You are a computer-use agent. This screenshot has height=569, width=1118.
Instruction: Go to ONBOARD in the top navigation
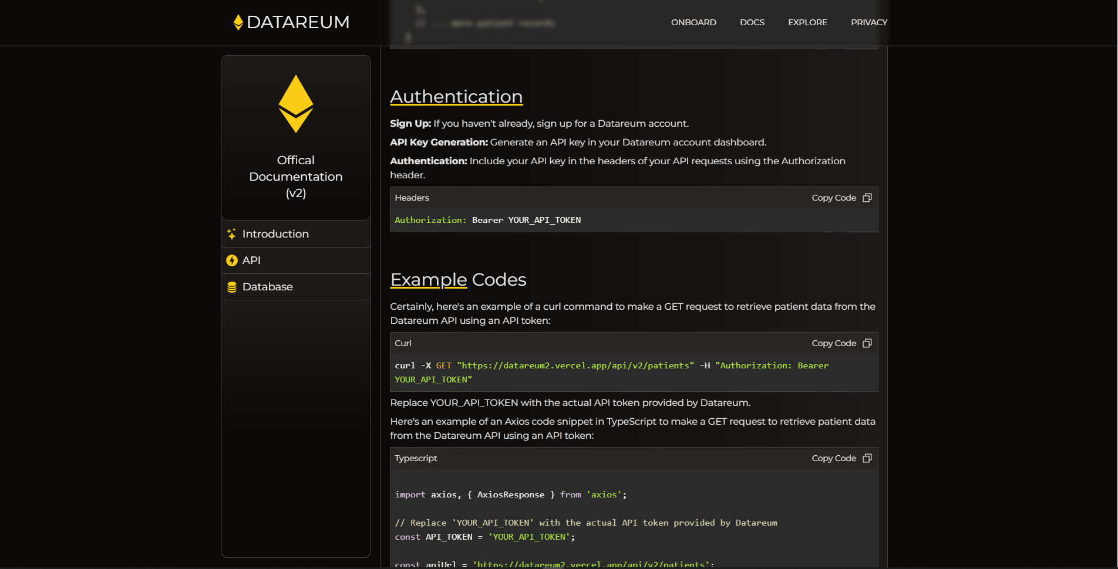coord(693,22)
